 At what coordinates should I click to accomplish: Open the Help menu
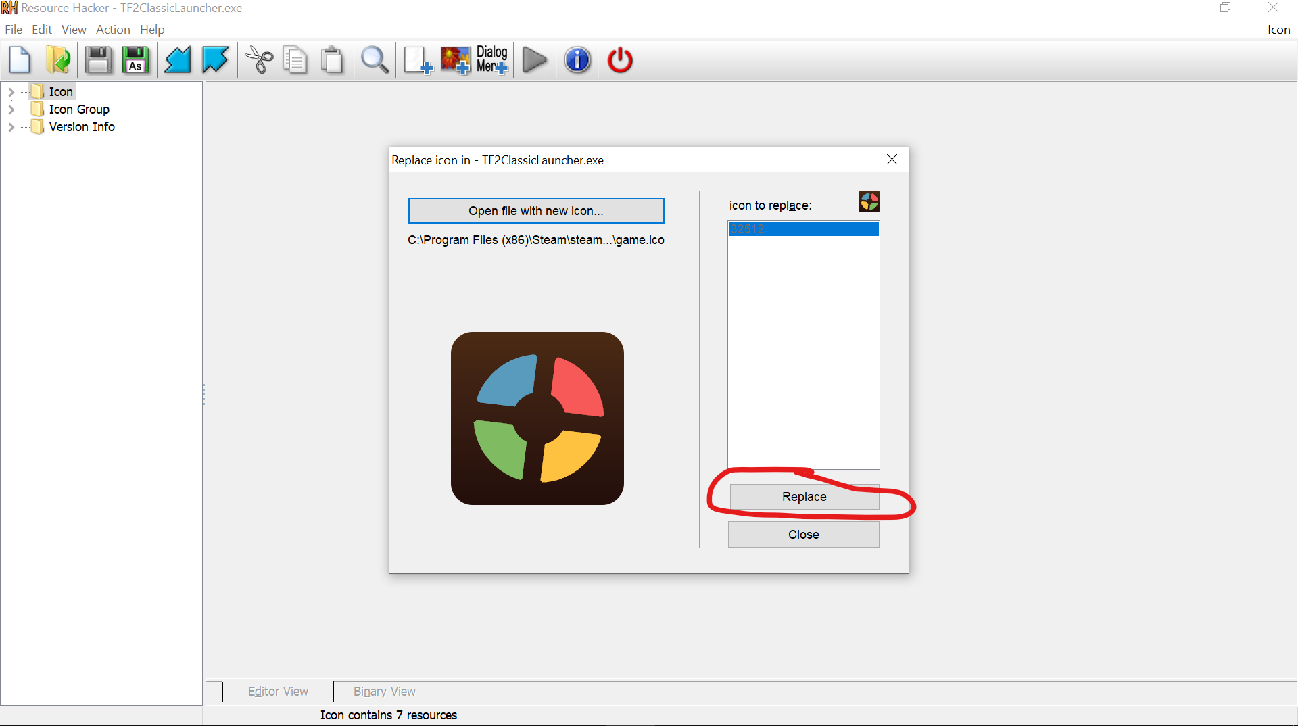point(152,30)
